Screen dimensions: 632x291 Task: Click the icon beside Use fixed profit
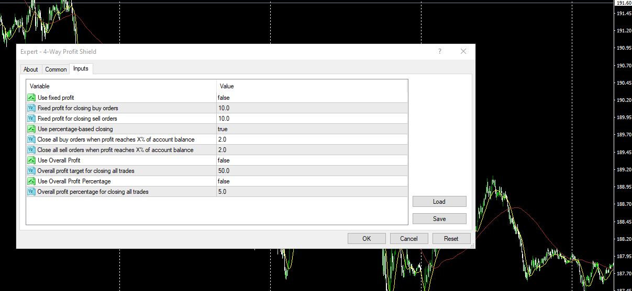31,98
